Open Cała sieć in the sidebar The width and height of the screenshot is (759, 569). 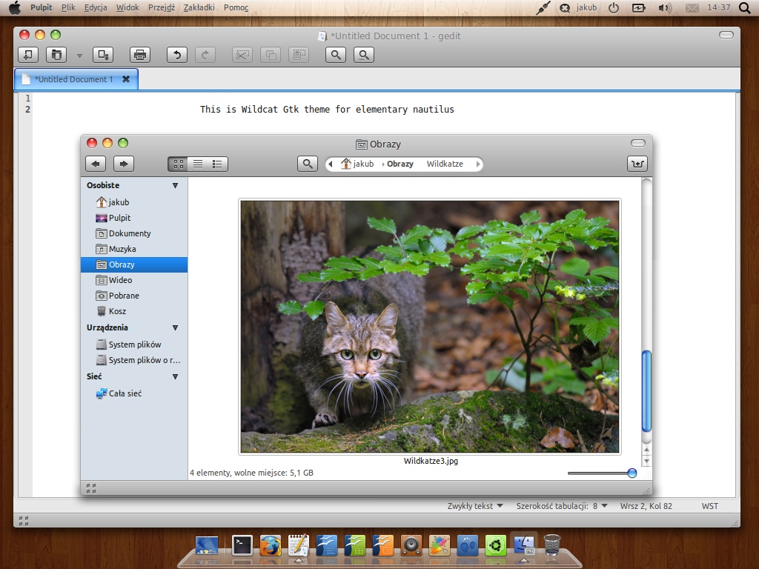pyautogui.click(x=134, y=393)
